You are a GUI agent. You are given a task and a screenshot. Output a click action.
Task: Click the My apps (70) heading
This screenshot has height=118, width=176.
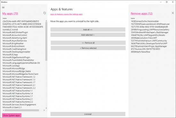click(x=10, y=13)
